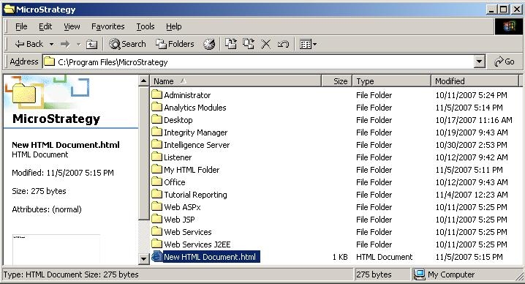Select the Integrity Manager folder icon

click(x=156, y=132)
